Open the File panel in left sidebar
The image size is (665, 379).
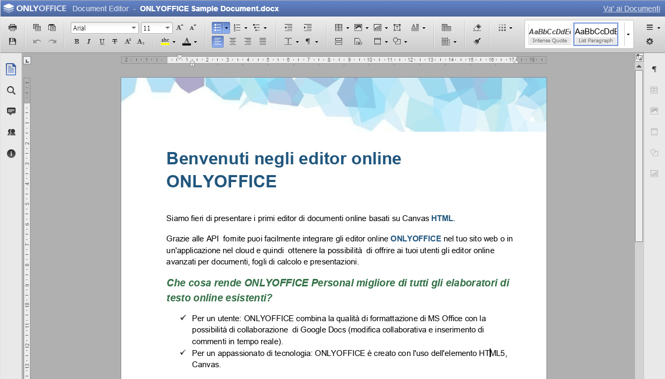click(11, 69)
